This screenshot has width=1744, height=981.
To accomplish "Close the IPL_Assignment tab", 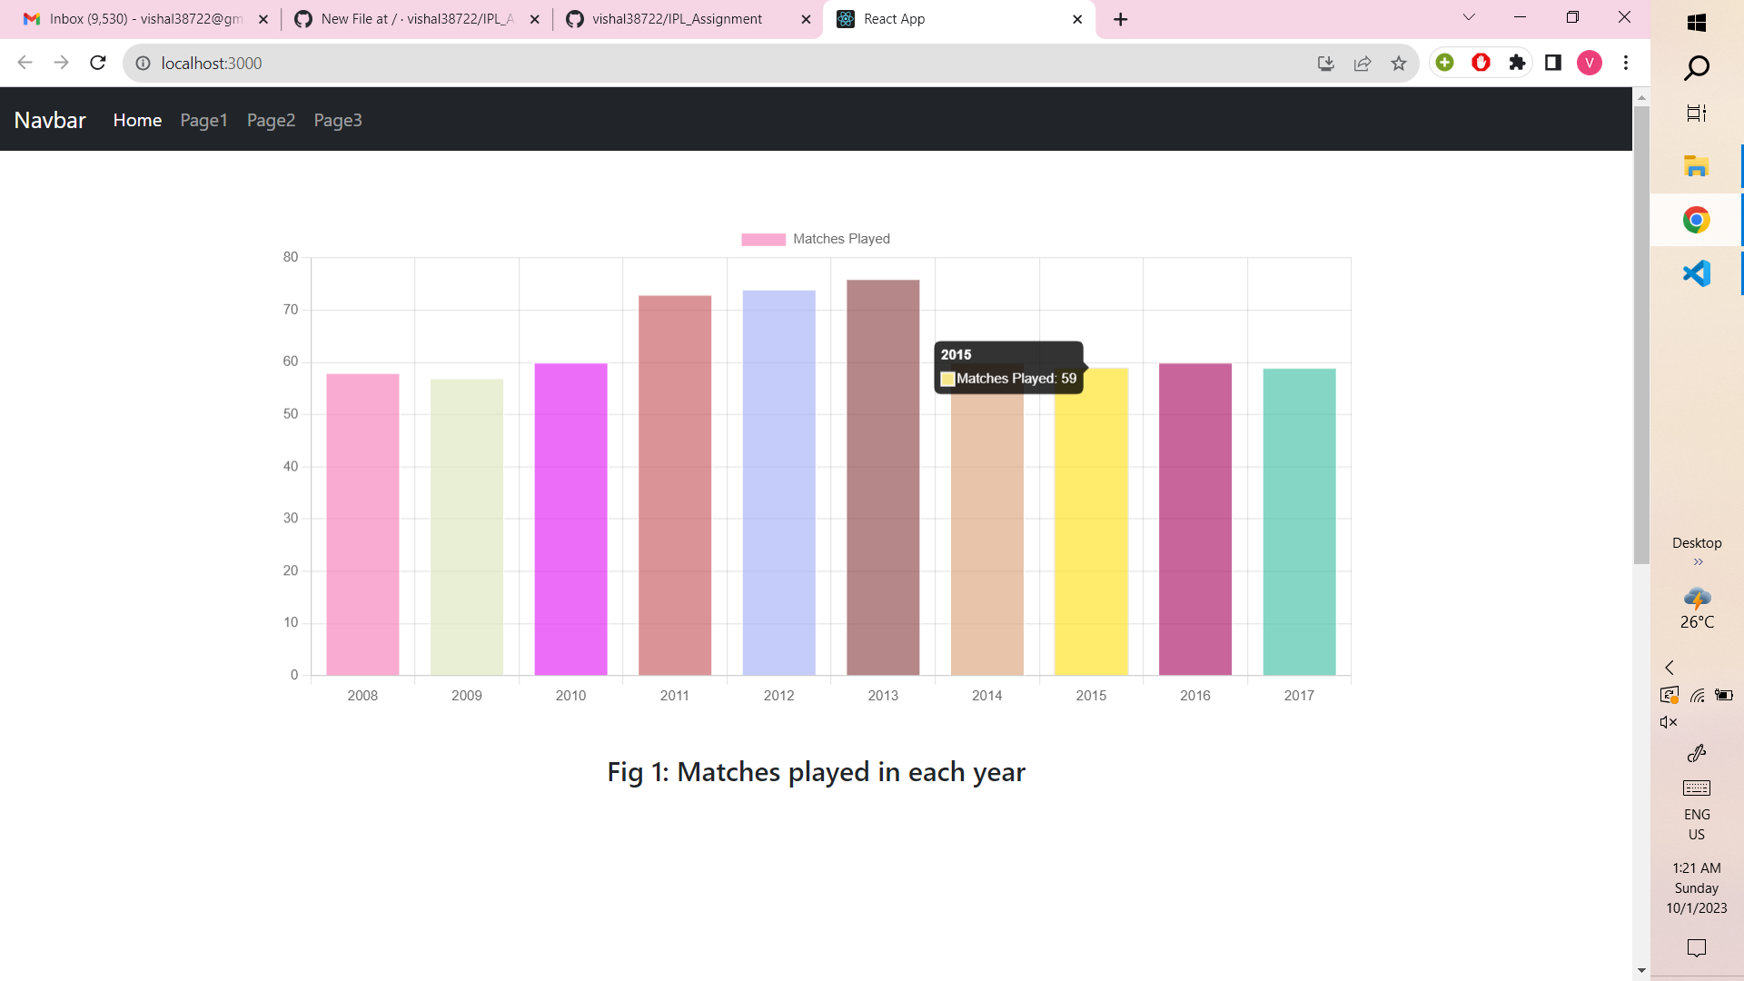I will 806,19.
